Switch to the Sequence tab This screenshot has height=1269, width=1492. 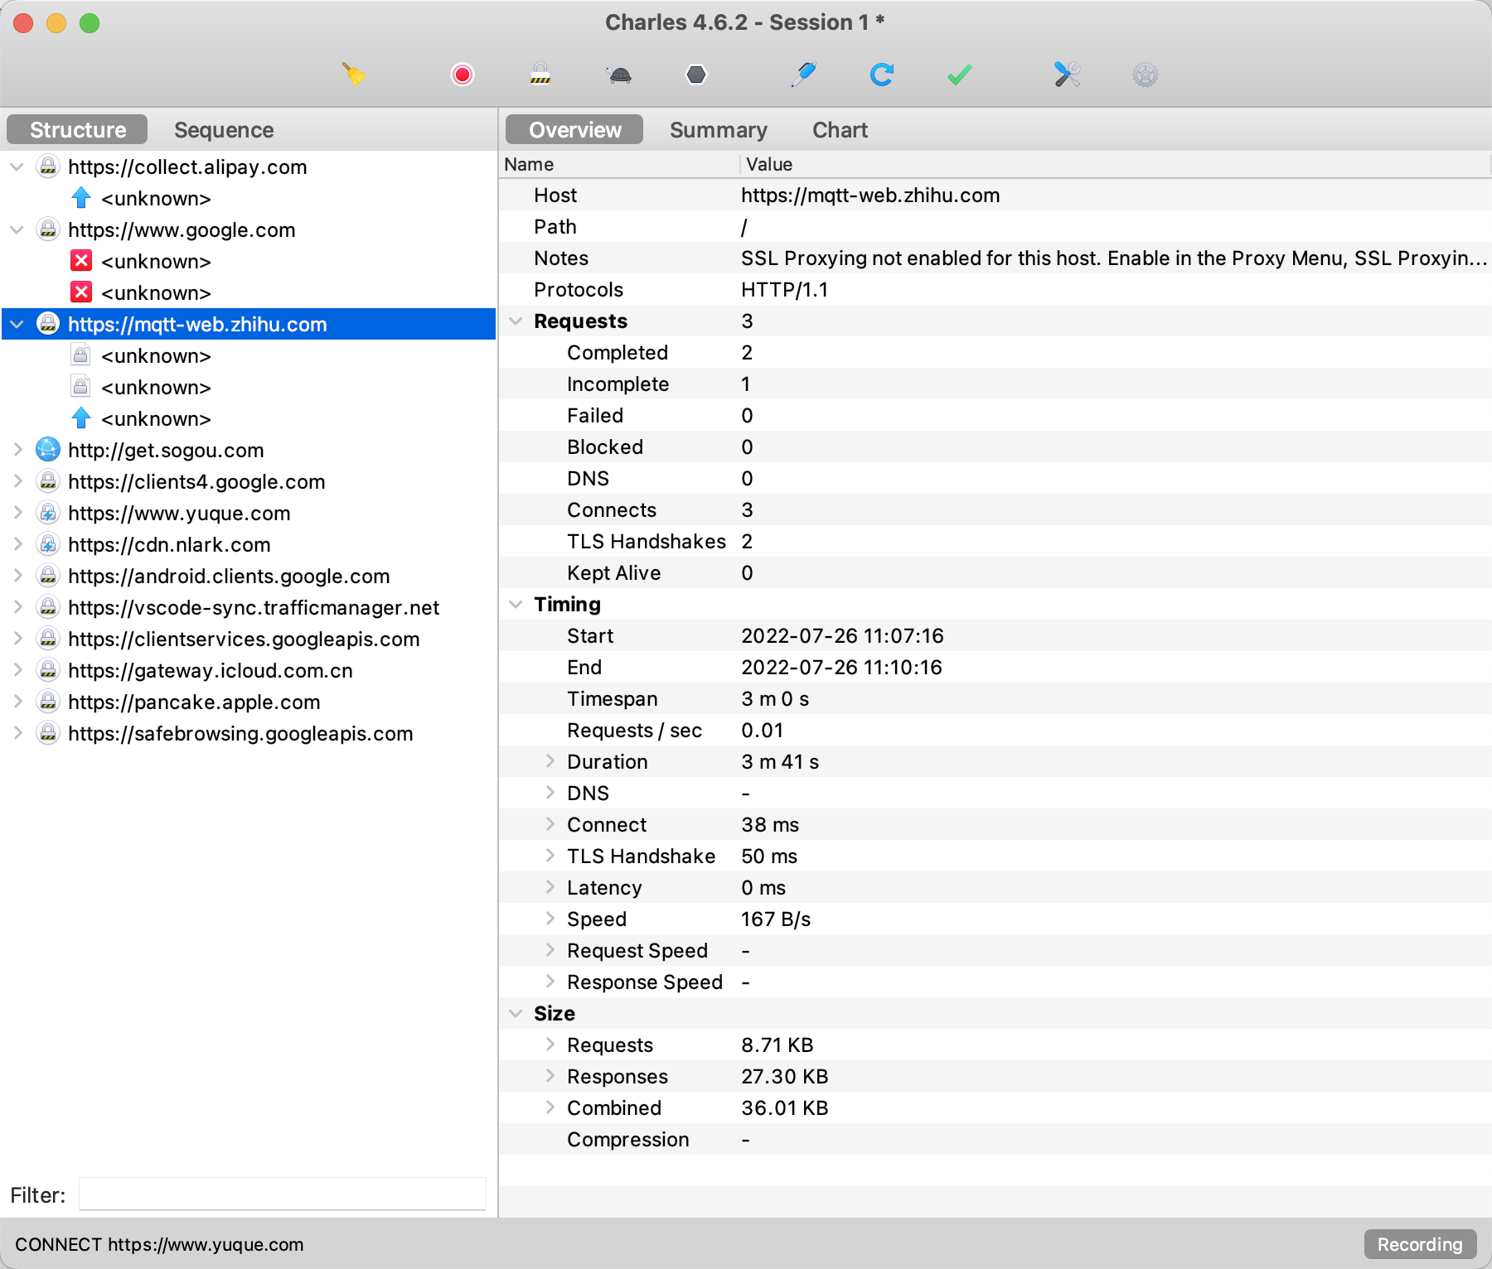pyautogui.click(x=224, y=130)
